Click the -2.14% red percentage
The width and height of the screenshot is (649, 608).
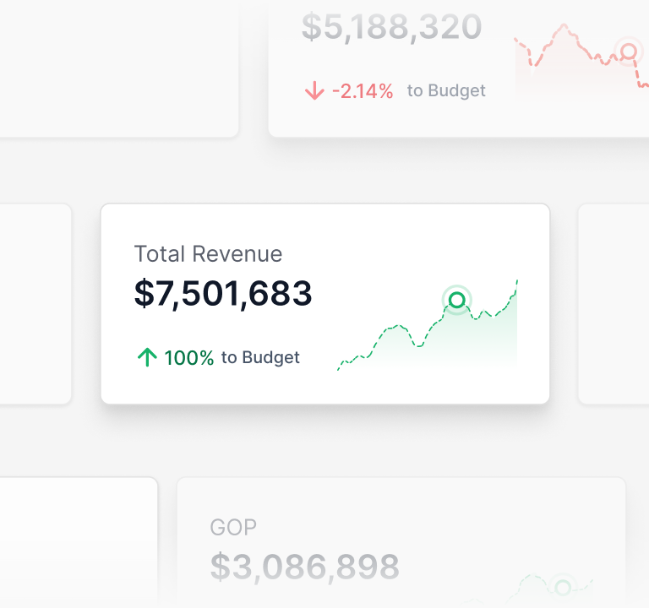[x=363, y=91]
